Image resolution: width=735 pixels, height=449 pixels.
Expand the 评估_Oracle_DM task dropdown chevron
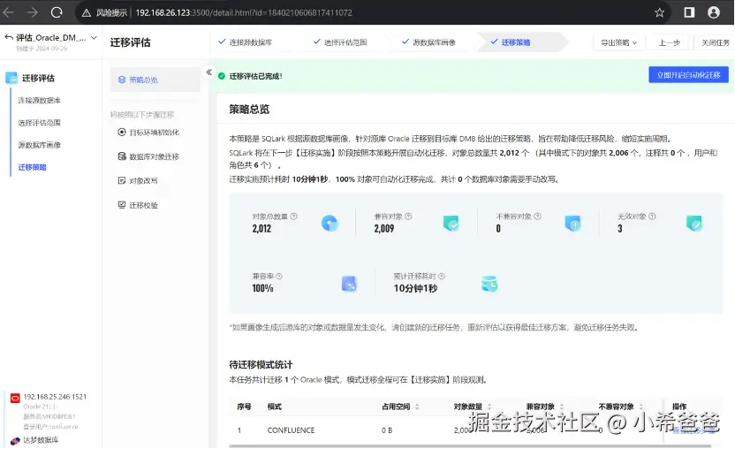coord(94,37)
